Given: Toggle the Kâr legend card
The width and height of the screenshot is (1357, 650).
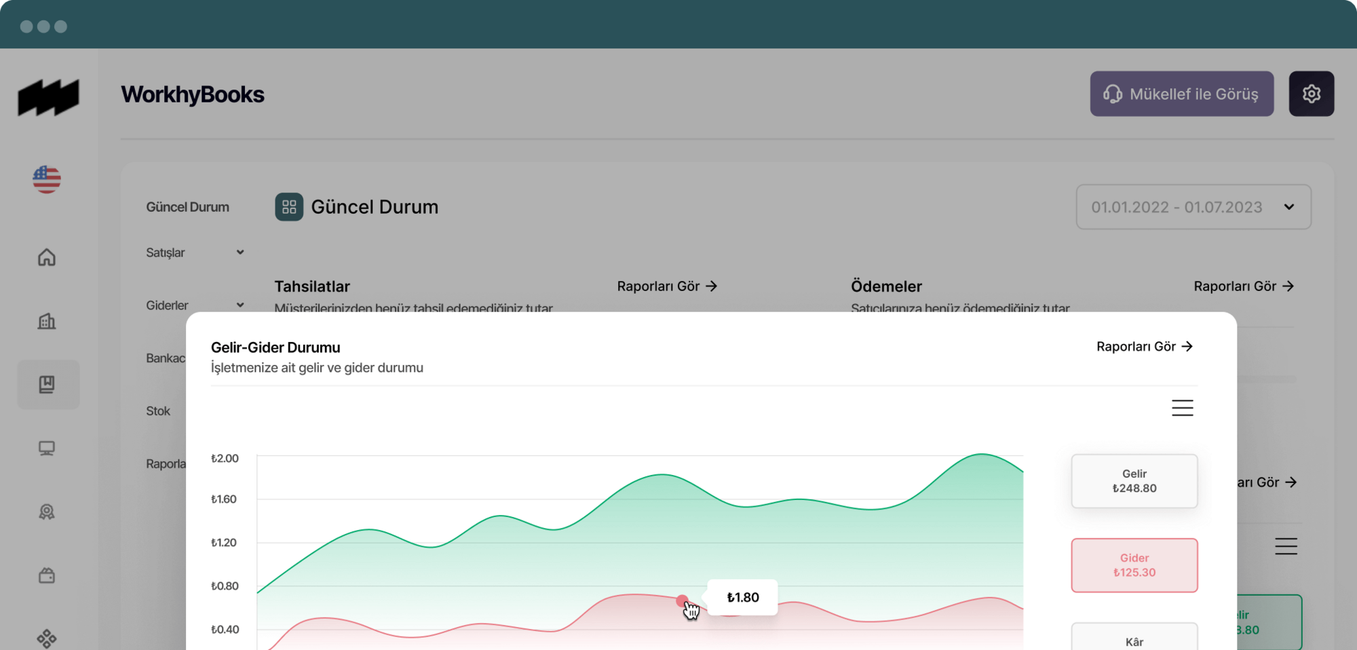Looking at the screenshot, I should (x=1134, y=636).
